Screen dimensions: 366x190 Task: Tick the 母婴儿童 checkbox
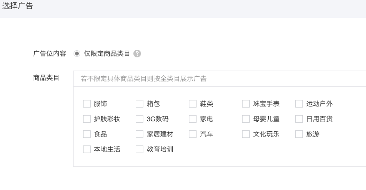coord(246,119)
